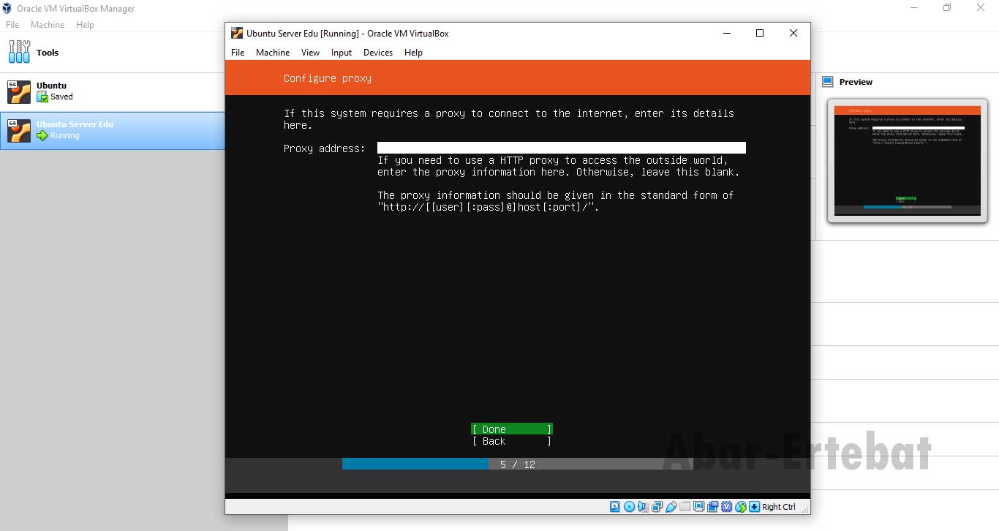Click the audio speaker icon in VM status bar
The width and height of the screenshot is (999, 531).
coord(643,507)
